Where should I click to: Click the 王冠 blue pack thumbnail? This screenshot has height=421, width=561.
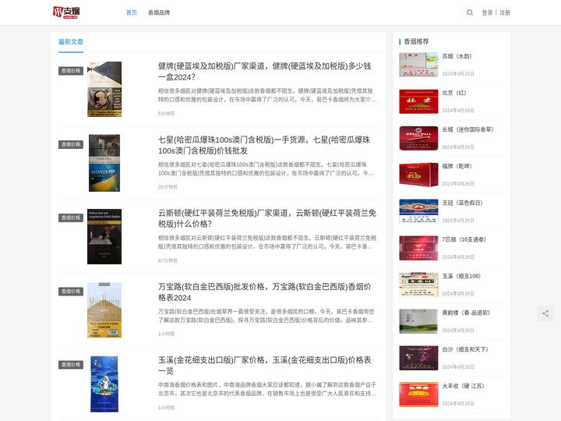click(x=418, y=211)
